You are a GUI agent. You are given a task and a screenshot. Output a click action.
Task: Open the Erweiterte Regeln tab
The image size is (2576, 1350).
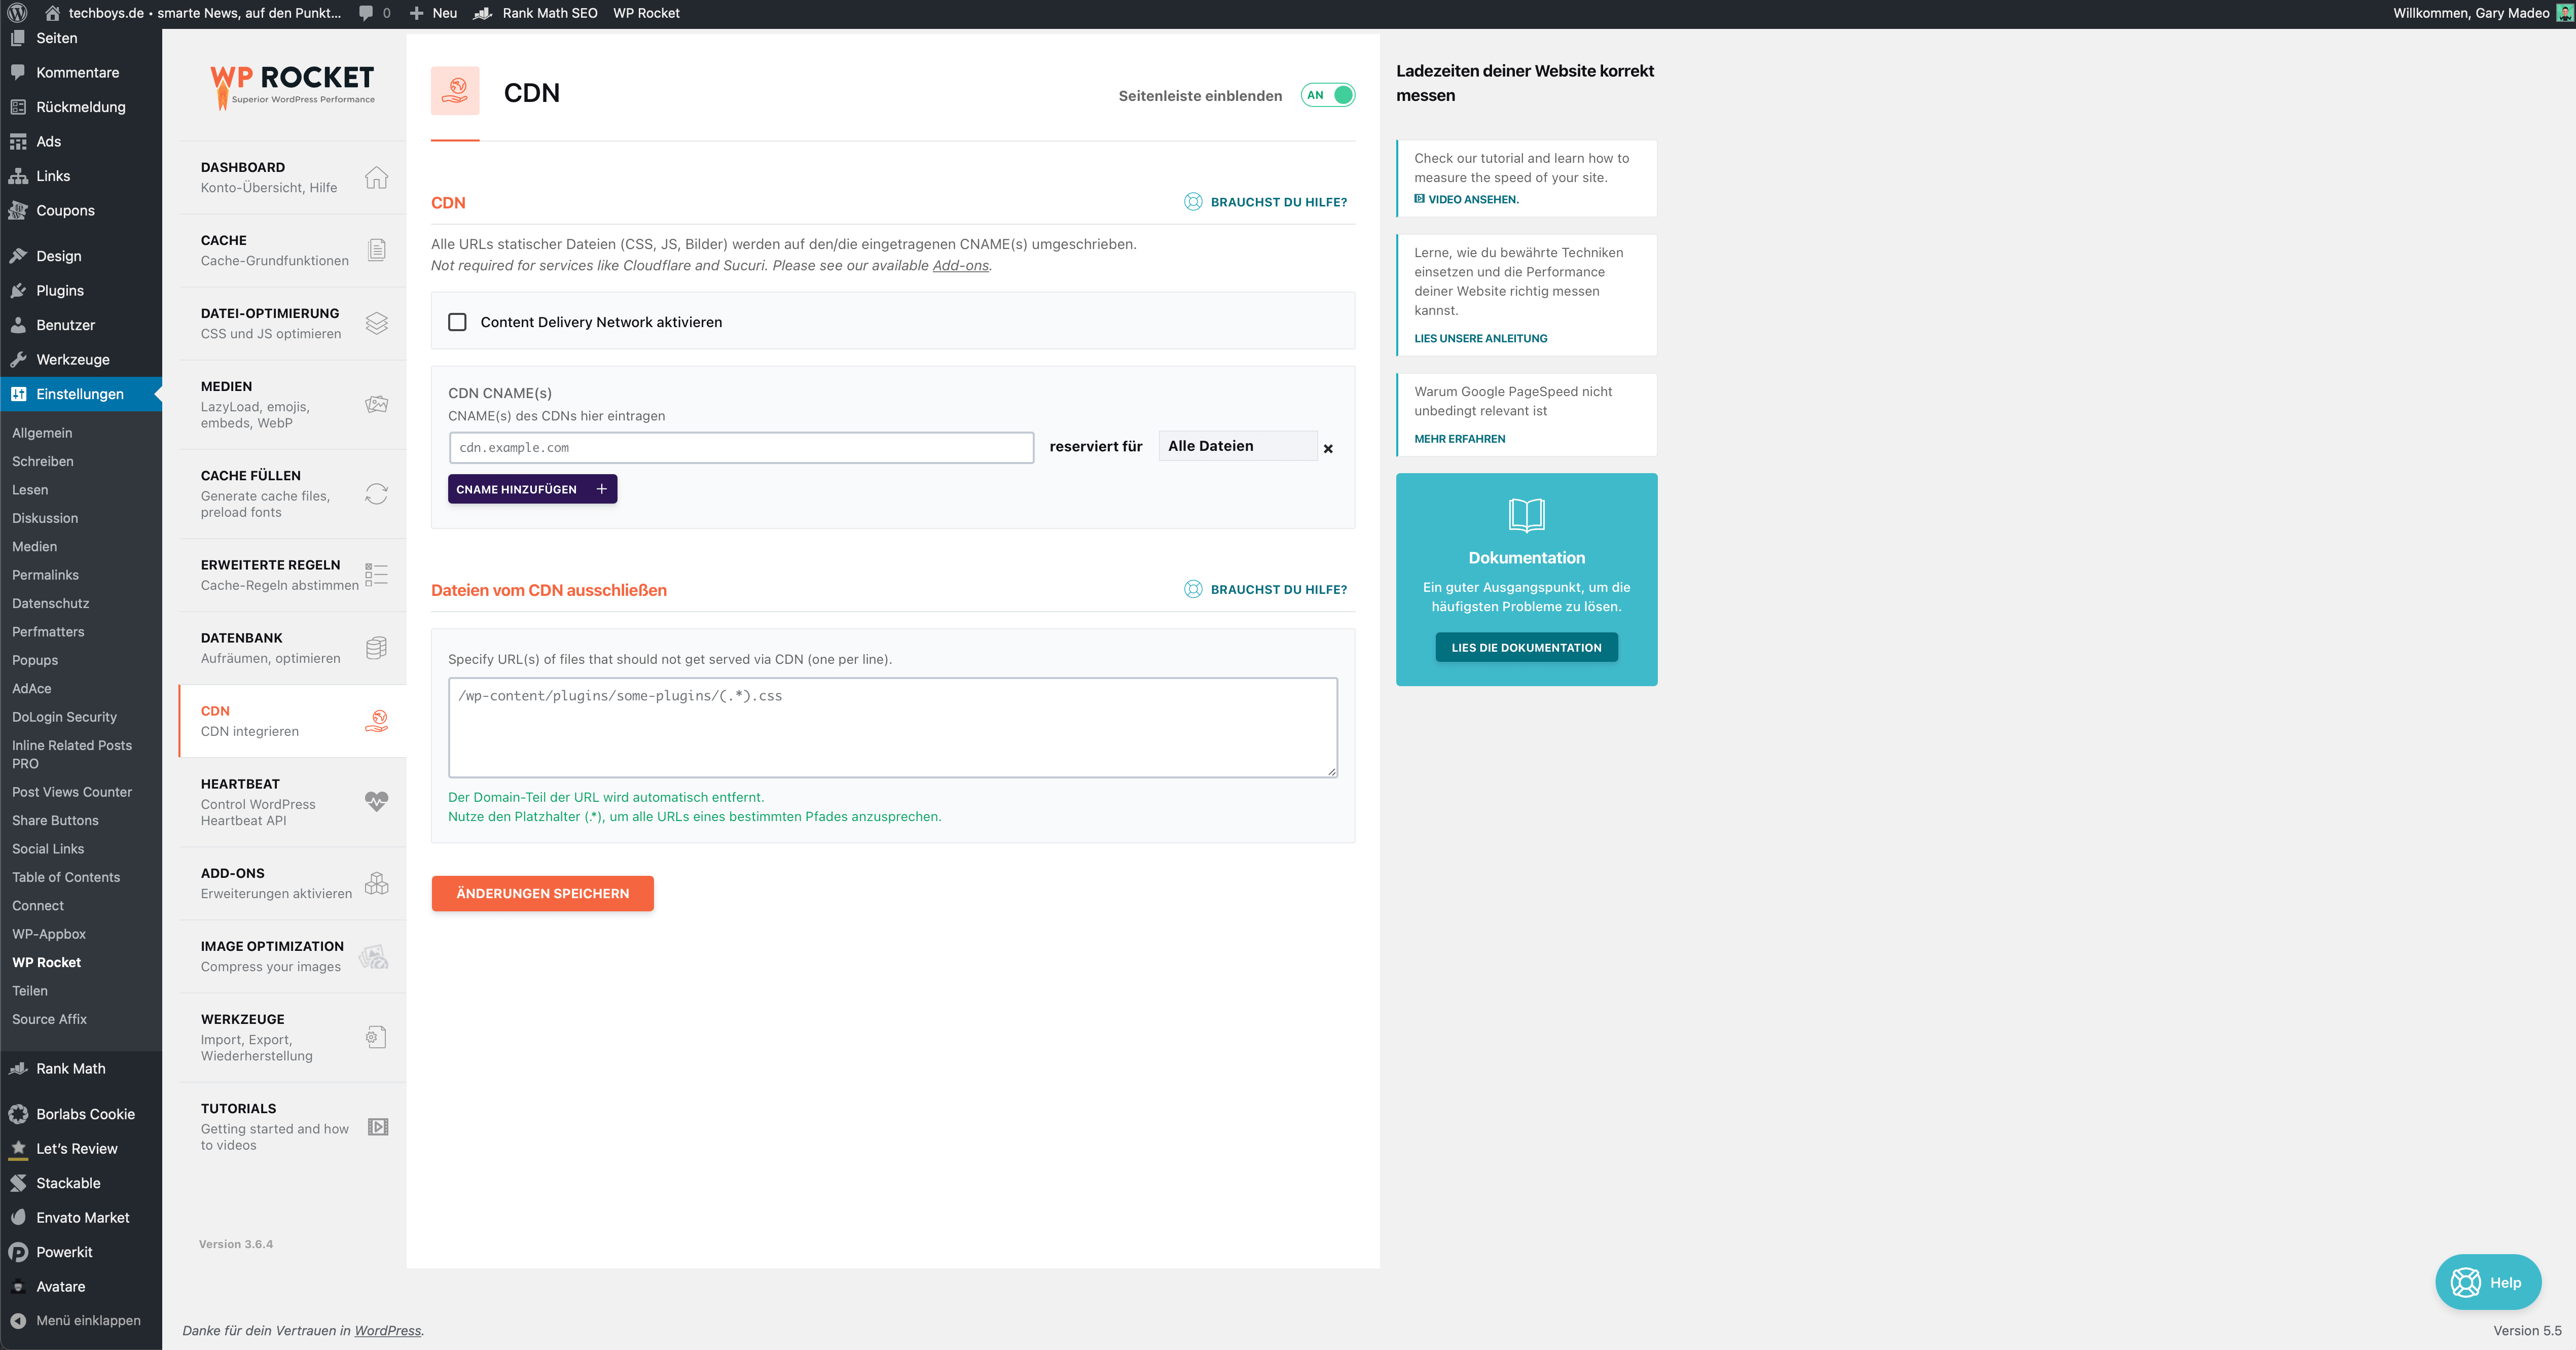(x=292, y=575)
